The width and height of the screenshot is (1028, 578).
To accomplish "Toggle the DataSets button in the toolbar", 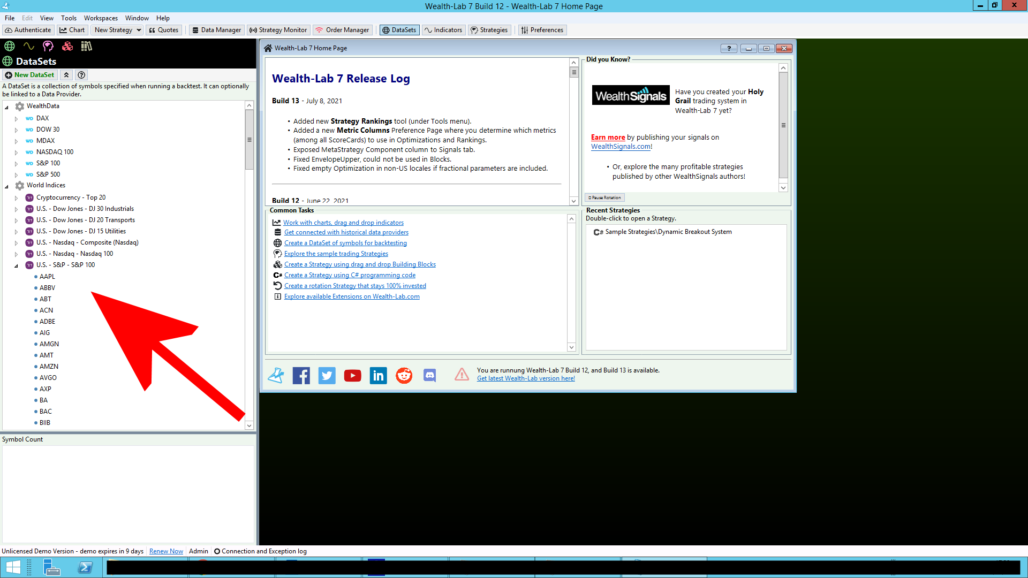I will click(x=399, y=30).
